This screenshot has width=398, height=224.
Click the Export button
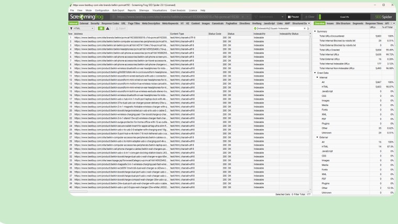tap(120, 28)
